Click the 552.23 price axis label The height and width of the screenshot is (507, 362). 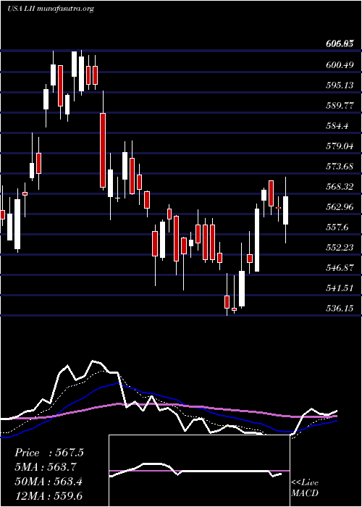click(x=340, y=248)
